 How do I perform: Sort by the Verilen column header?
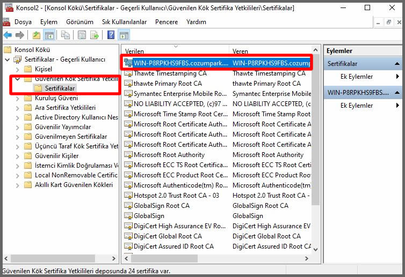176,51
